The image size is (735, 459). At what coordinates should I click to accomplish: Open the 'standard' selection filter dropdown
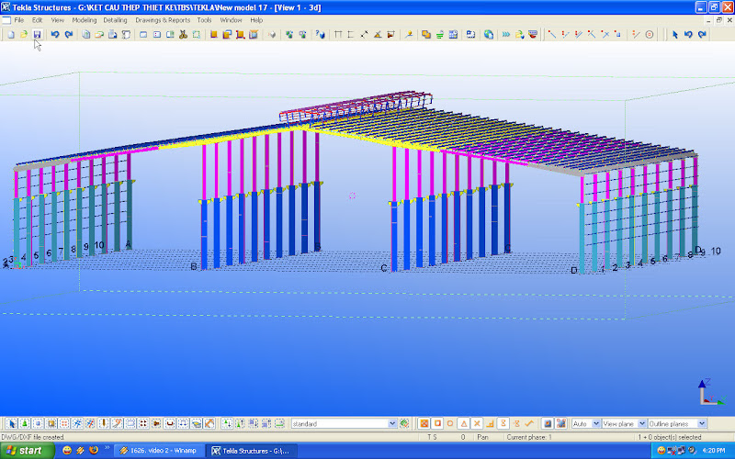[391, 424]
